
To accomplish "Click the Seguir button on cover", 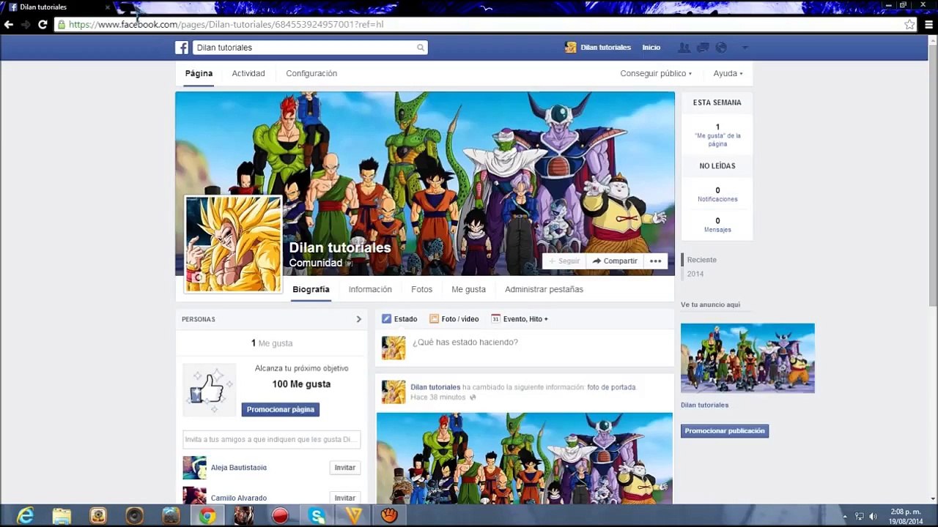I will tap(564, 261).
